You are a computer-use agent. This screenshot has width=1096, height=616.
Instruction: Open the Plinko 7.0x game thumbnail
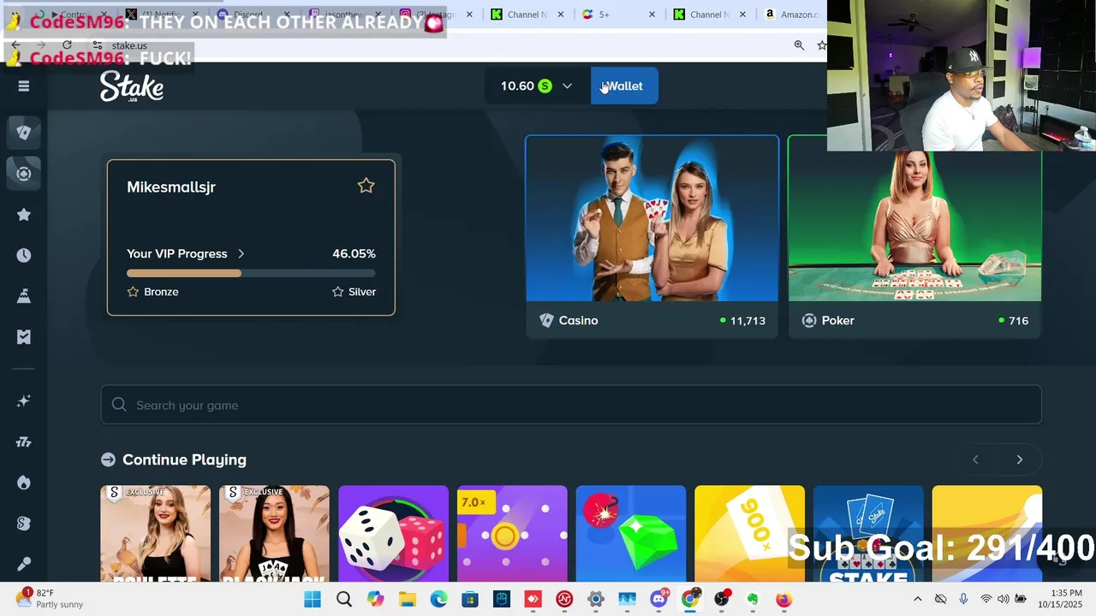pos(512,534)
